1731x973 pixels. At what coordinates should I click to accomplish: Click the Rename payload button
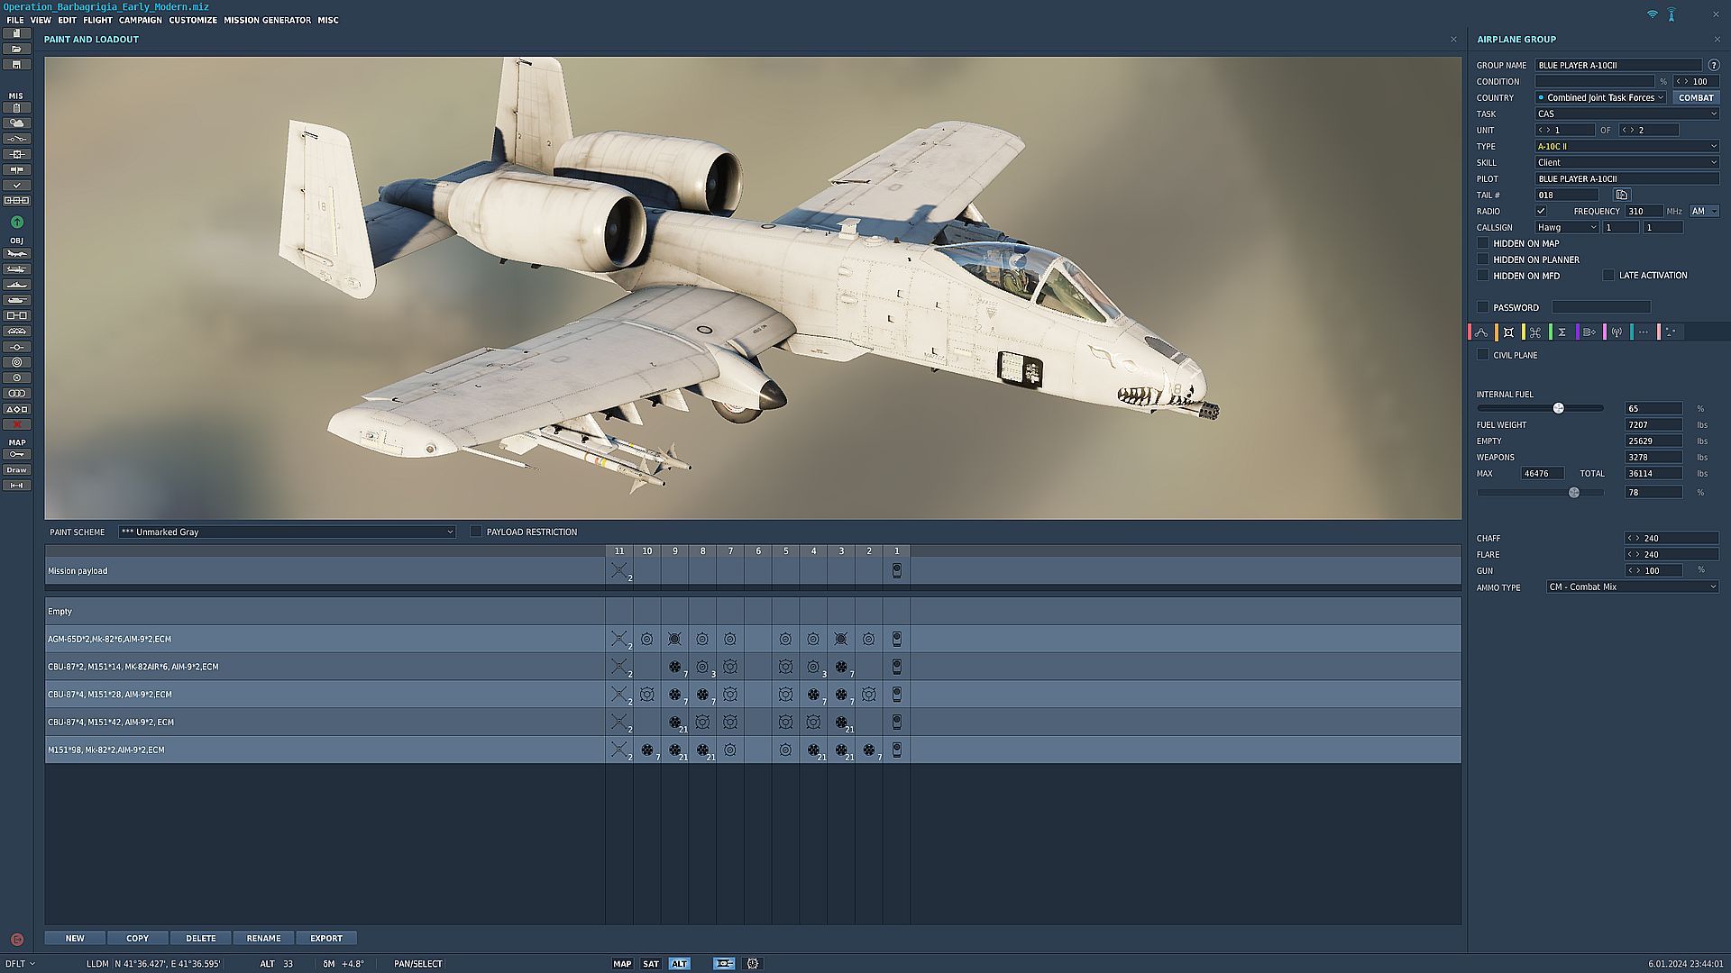(263, 938)
